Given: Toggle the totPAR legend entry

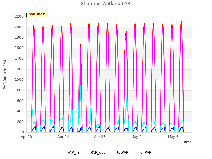Looking at the screenshot, I should coord(119,152).
